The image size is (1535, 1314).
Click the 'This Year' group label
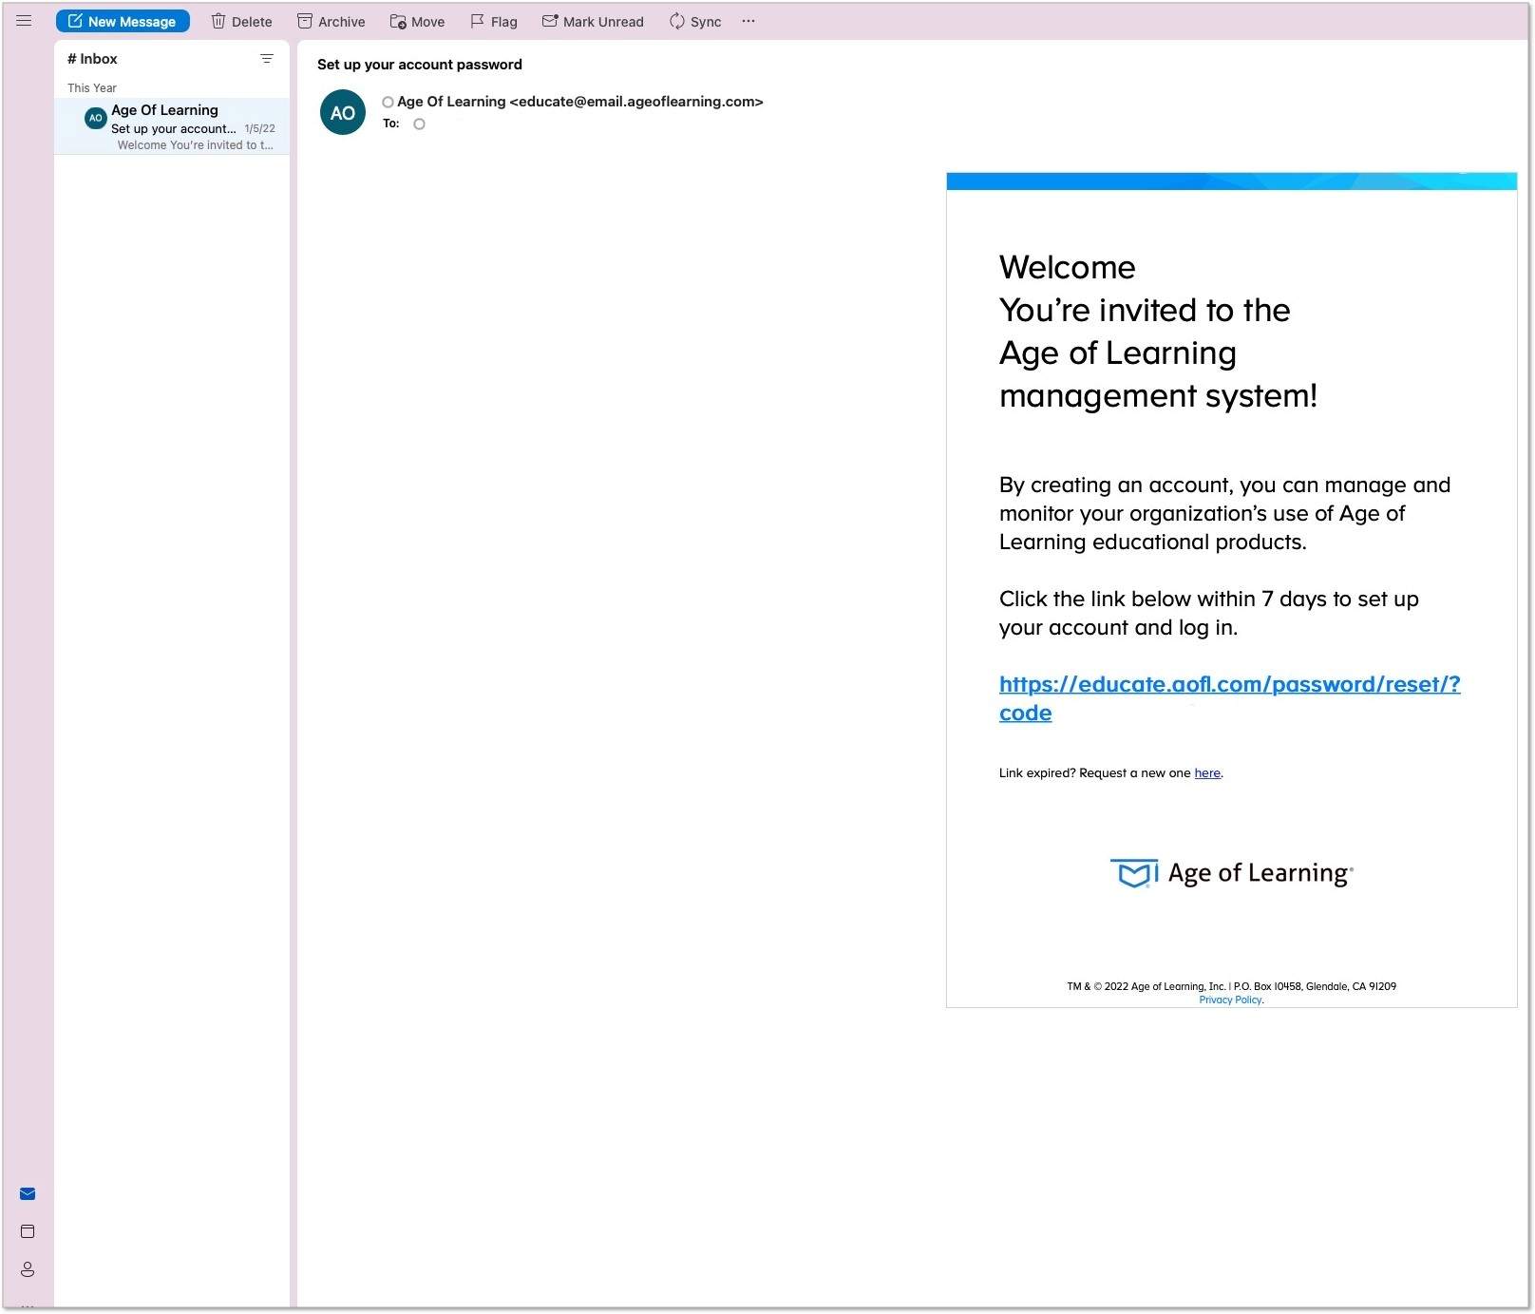92,87
